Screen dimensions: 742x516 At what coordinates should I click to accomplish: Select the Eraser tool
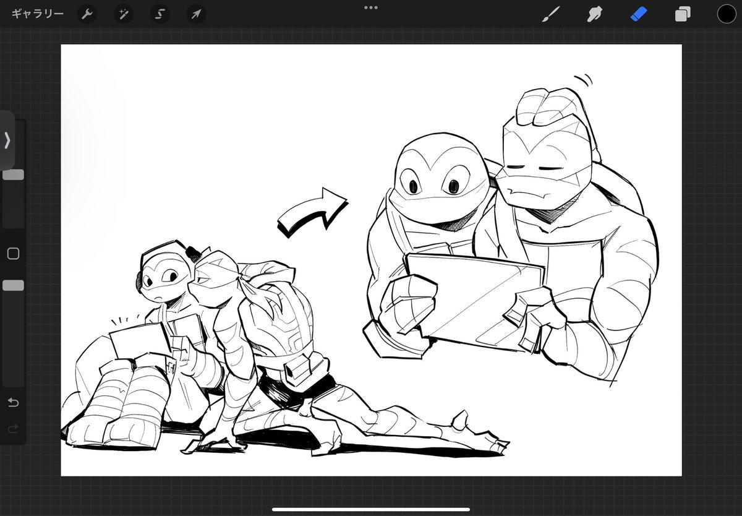point(639,14)
